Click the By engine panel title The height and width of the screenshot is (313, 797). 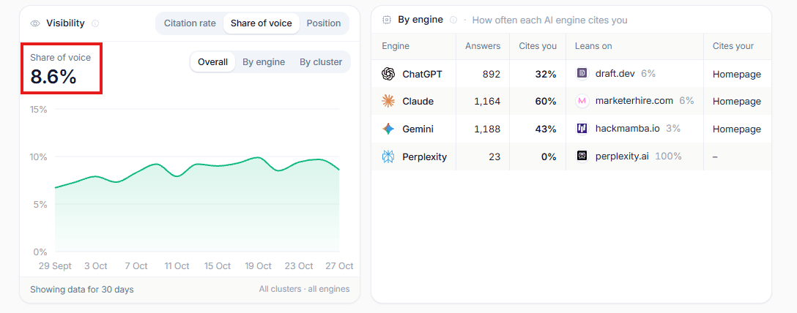[420, 20]
